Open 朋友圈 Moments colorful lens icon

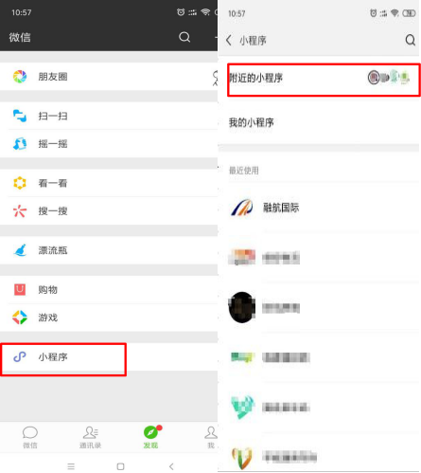[20, 77]
